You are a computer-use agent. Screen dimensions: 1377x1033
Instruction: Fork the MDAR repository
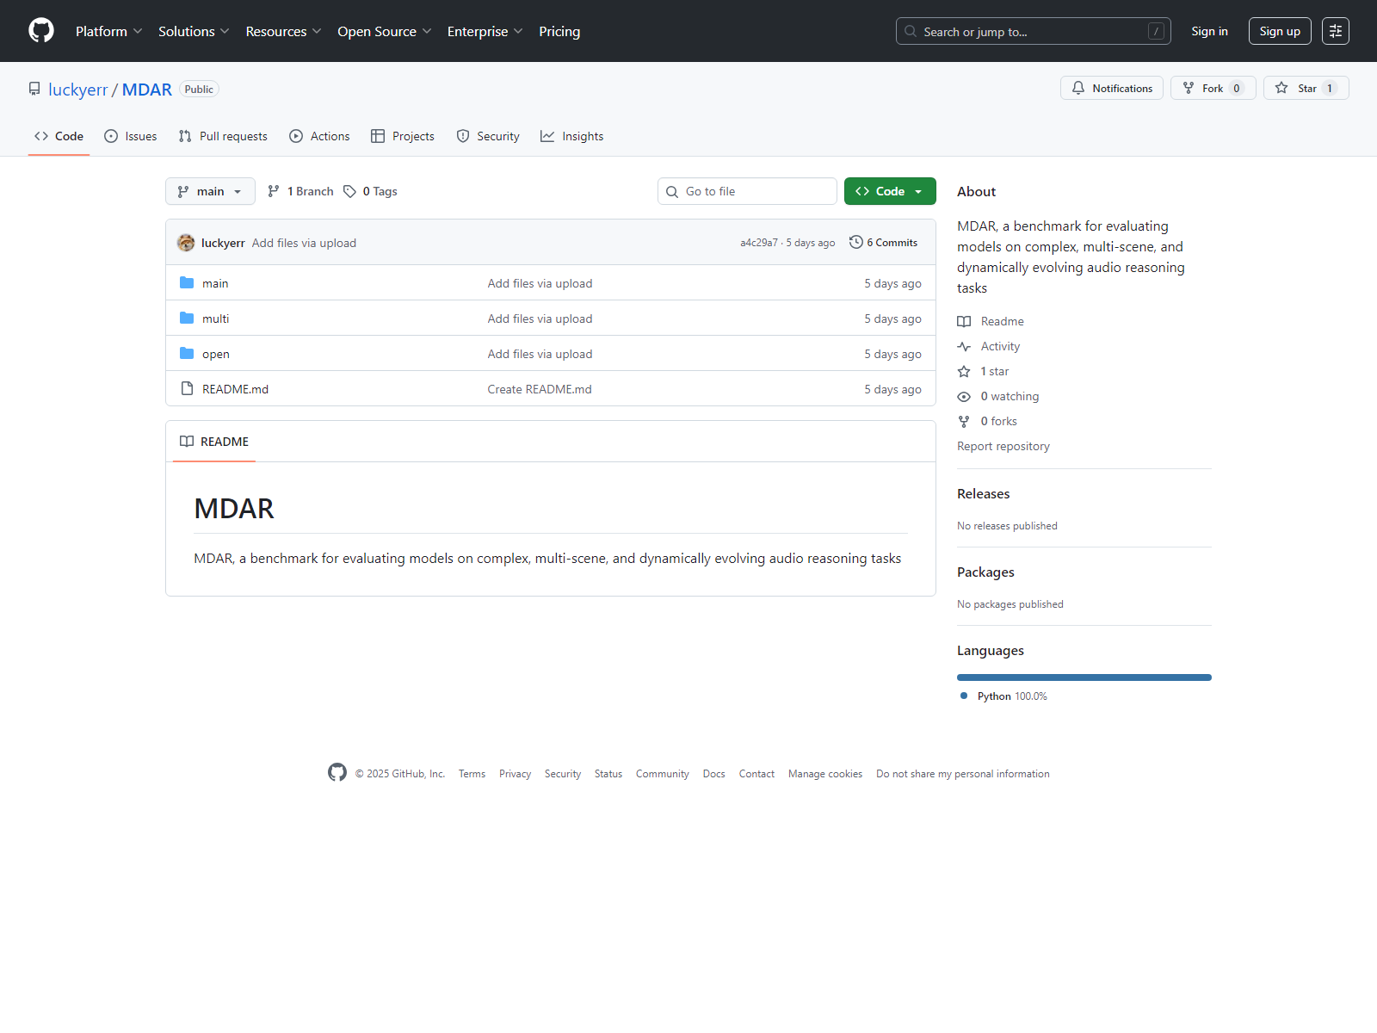click(1213, 88)
